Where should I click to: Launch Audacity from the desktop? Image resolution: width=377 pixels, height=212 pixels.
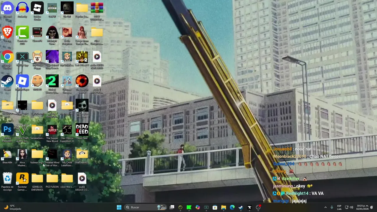coord(22,10)
